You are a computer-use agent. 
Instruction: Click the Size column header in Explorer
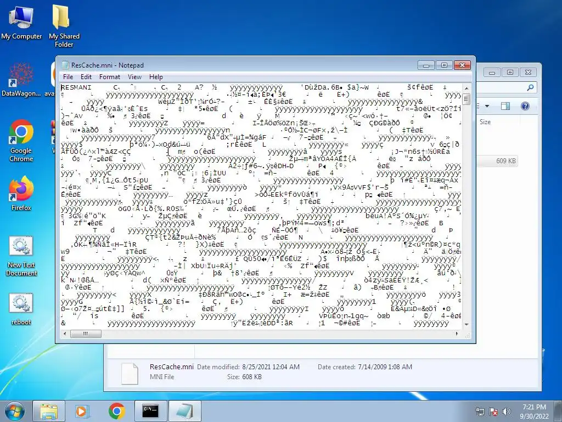(x=485, y=122)
